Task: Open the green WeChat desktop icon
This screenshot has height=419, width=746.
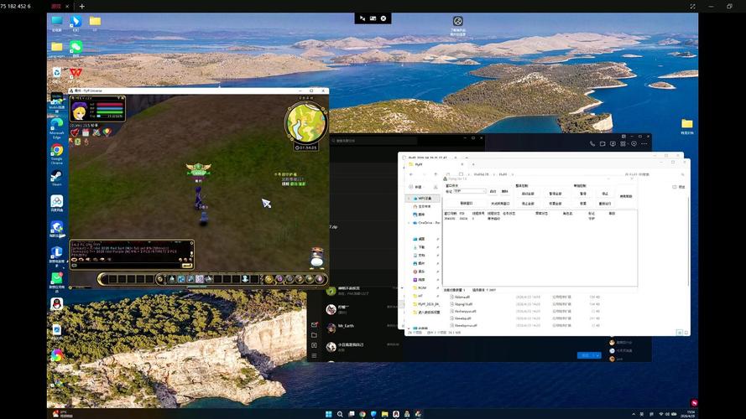Action: coord(76,47)
